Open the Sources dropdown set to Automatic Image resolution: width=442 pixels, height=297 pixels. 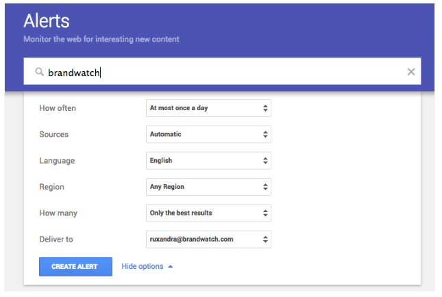pyautogui.click(x=208, y=134)
